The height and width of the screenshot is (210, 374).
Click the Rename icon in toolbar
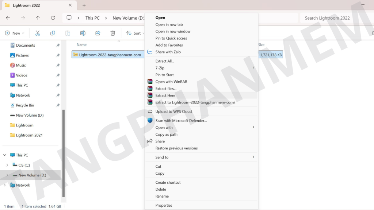83,33
